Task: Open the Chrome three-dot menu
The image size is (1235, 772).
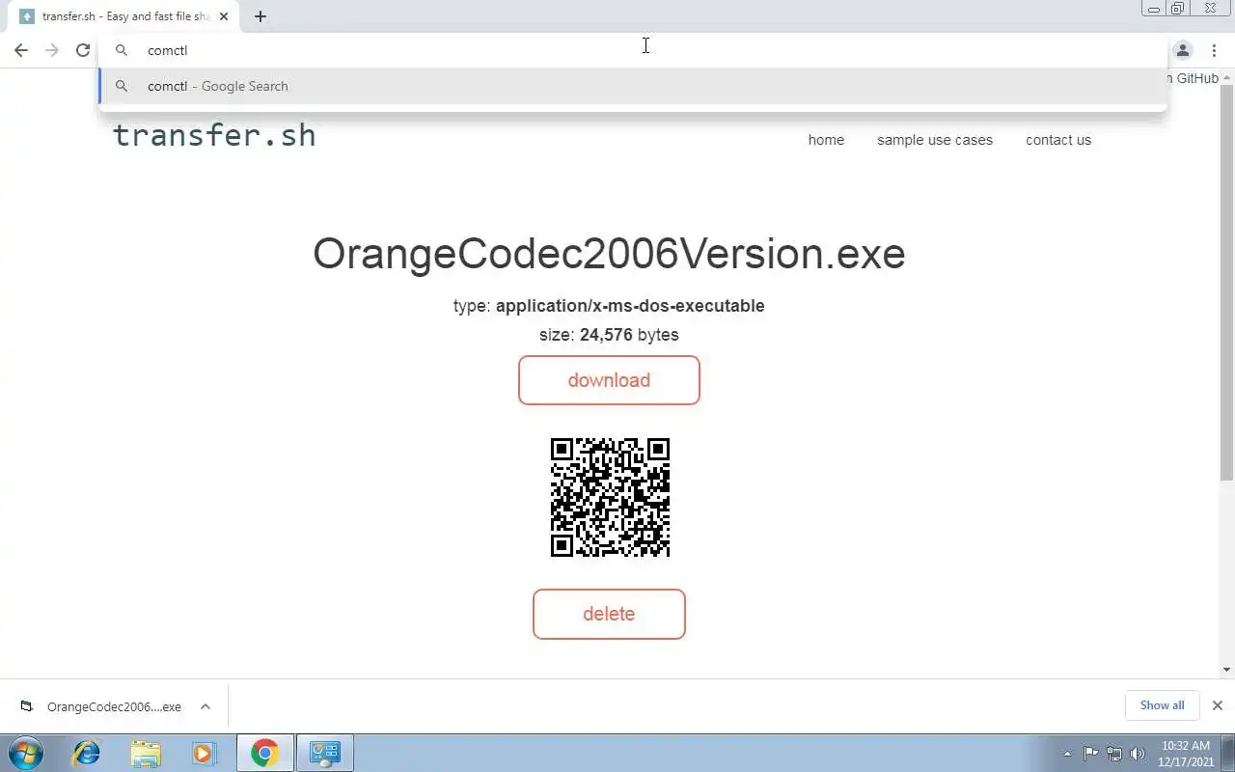Action: [x=1215, y=50]
